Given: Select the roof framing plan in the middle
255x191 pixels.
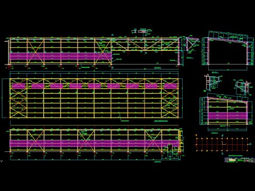Looking at the screenshot, I should click(94, 98).
